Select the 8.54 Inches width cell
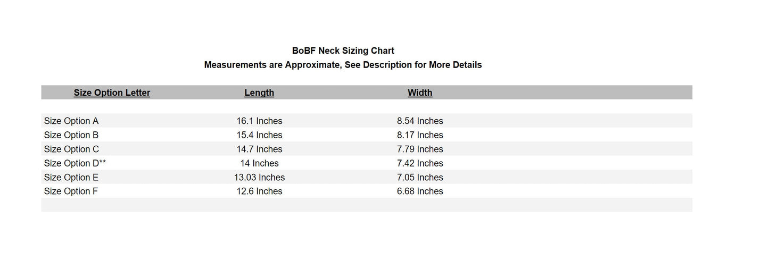Viewport: 769px width, 276px height. pyautogui.click(x=420, y=121)
